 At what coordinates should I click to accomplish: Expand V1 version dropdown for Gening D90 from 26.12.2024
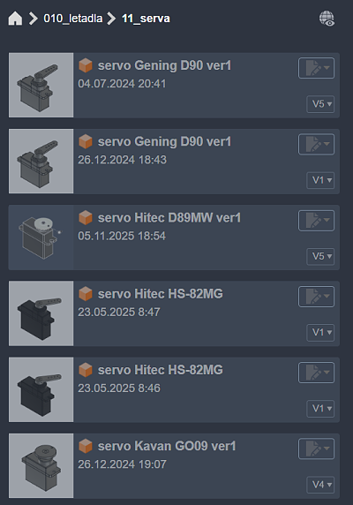coord(320,180)
